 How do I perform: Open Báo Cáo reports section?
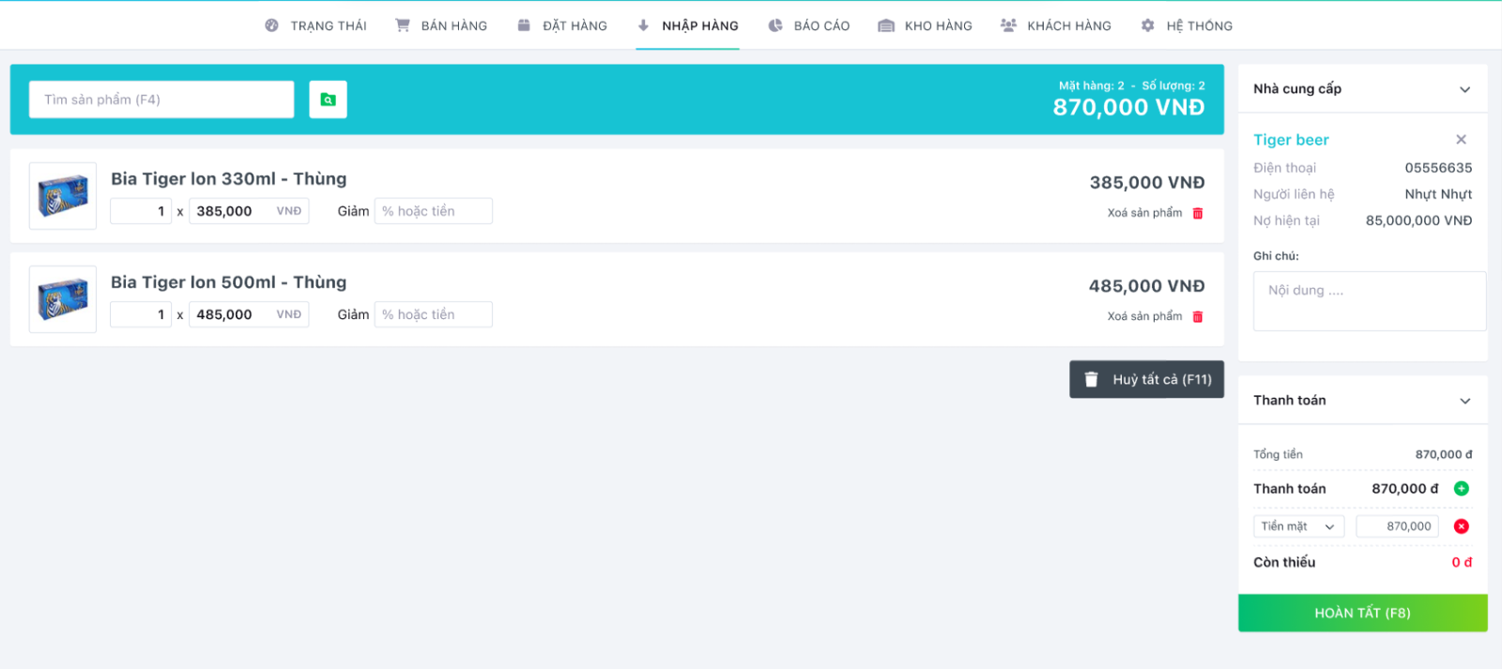808,25
